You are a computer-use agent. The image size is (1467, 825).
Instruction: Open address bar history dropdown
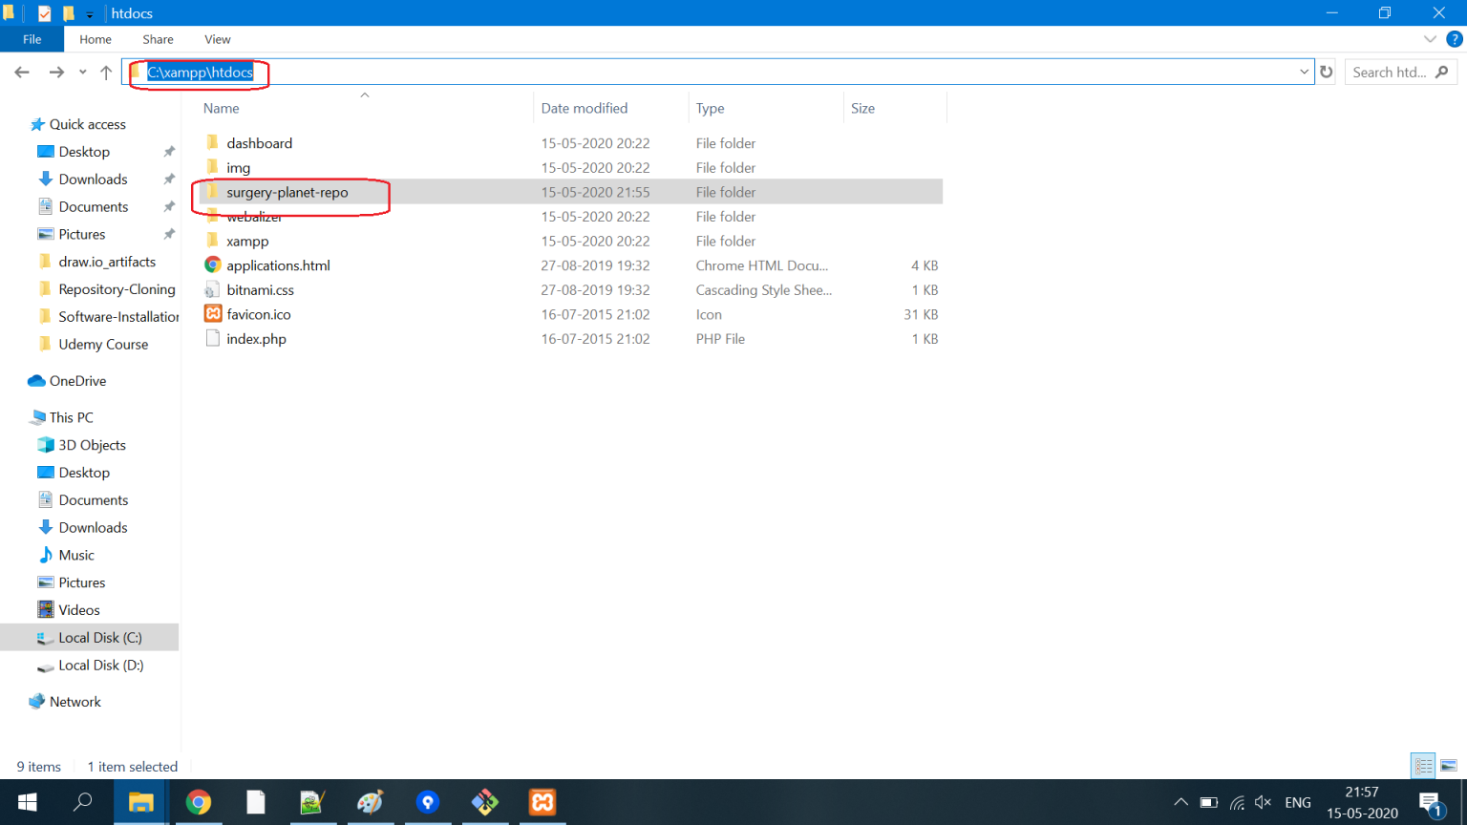(x=1304, y=72)
